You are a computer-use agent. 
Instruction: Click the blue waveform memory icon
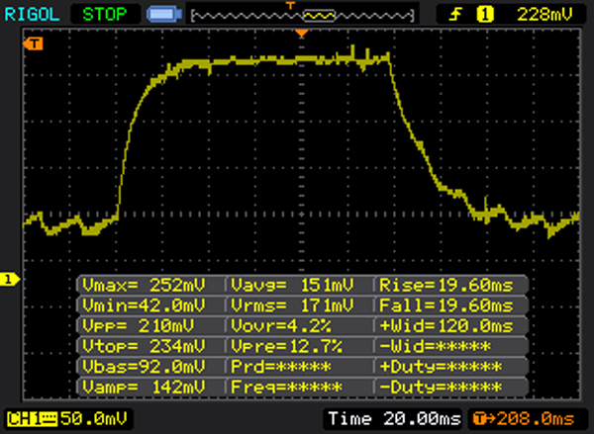coord(164,15)
